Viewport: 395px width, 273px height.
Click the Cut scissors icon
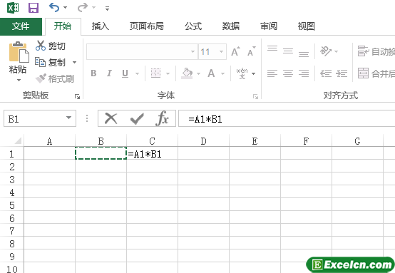[41, 46]
